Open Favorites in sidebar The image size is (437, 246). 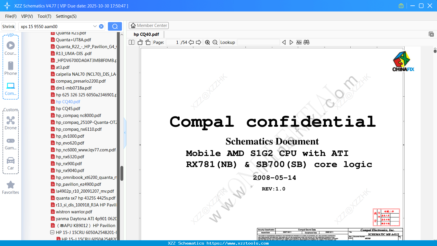11,188
